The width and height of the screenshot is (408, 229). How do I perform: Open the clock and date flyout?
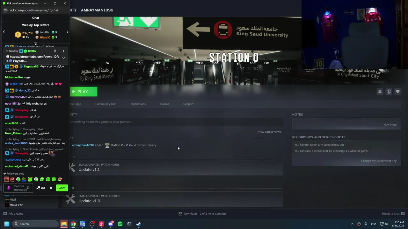[398, 224]
